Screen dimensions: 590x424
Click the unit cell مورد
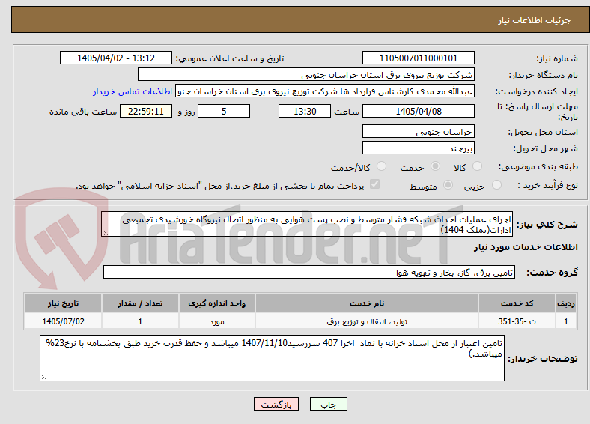click(x=217, y=321)
